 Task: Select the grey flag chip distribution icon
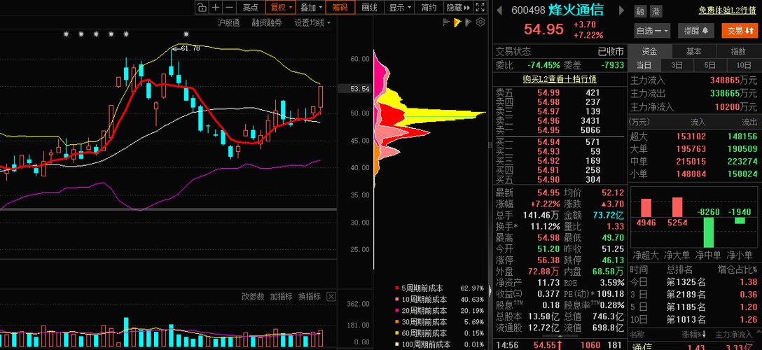pyautogui.click(x=469, y=22)
